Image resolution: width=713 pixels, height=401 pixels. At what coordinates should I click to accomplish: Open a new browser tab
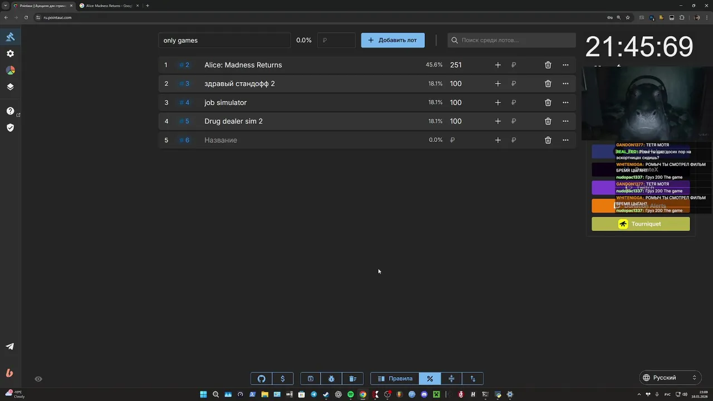148,6
